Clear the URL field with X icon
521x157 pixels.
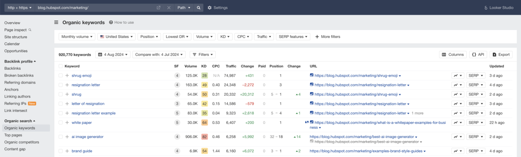point(169,7)
